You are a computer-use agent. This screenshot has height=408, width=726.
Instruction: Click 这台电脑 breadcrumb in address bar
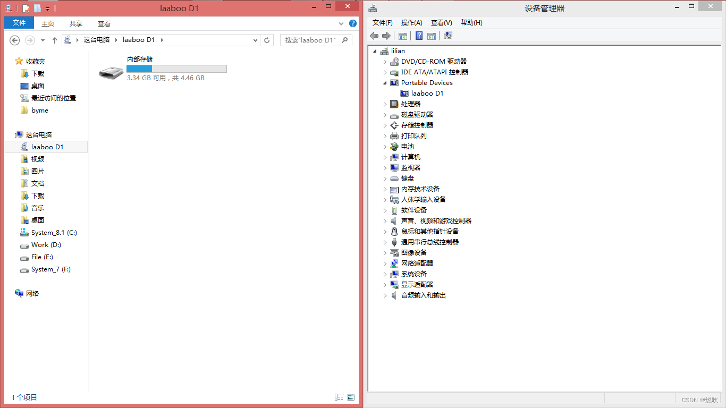click(97, 40)
